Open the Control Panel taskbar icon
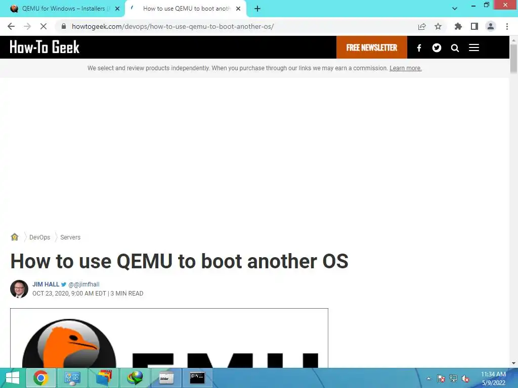The height and width of the screenshot is (388, 518). pyautogui.click(x=72, y=378)
